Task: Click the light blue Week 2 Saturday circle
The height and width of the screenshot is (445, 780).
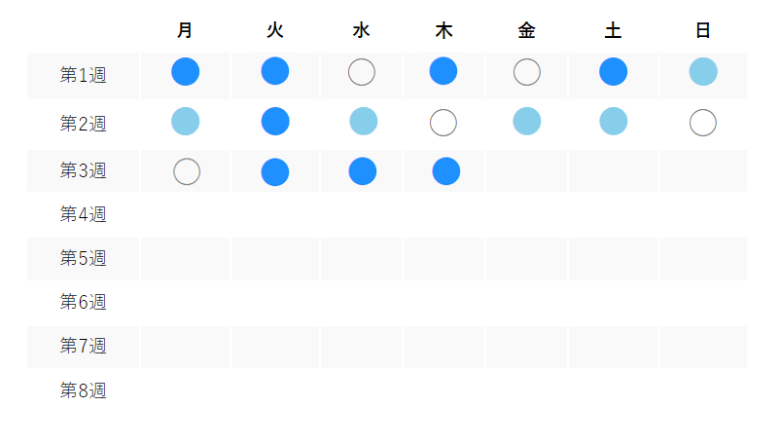Action: (x=614, y=122)
